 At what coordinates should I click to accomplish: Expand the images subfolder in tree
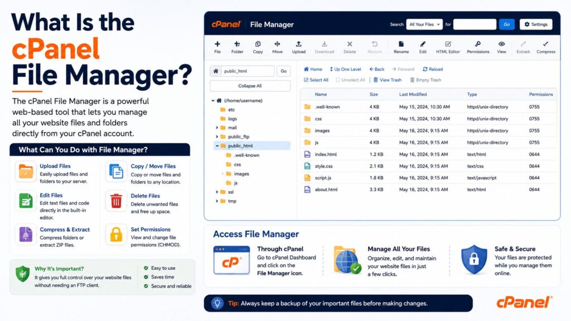click(x=222, y=174)
